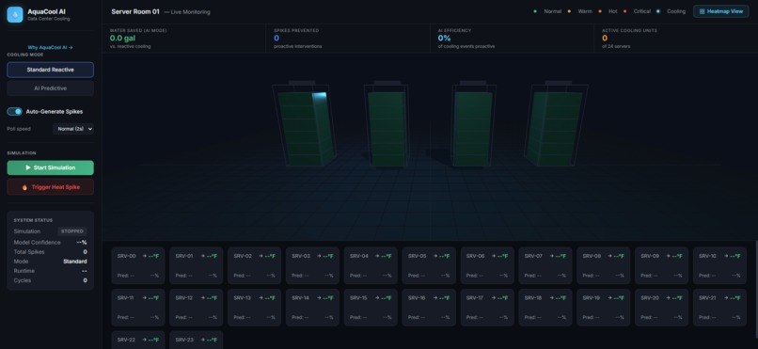Open the SRV-02 server card
This screenshot has height=349, width=758.
click(254, 265)
